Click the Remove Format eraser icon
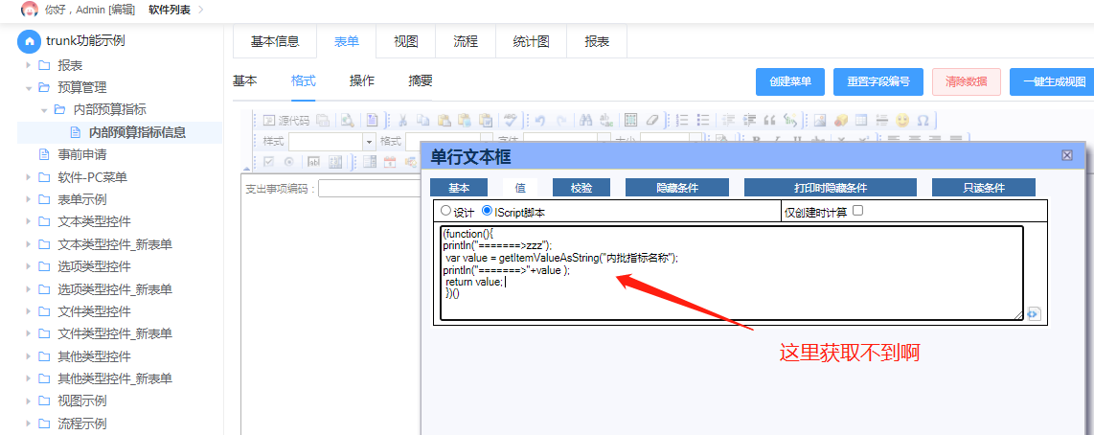The width and height of the screenshot is (1094, 435). pyautogui.click(x=651, y=120)
